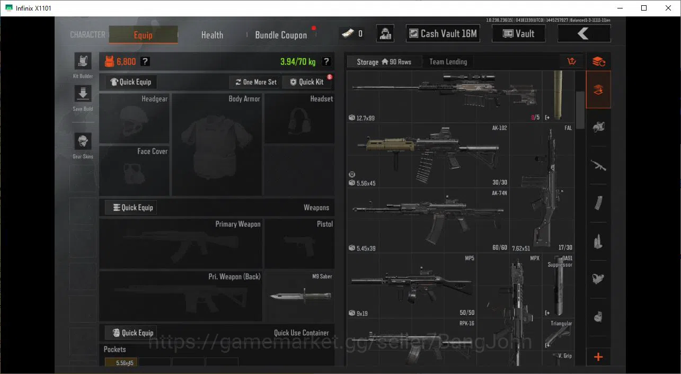The image size is (681, 374).
Task: Select the MPX weapon in storage
Action: 509,309
